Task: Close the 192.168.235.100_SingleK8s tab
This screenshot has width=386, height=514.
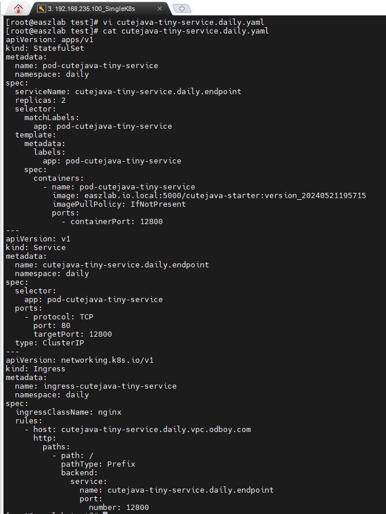Action: click(x=160, y=9)
